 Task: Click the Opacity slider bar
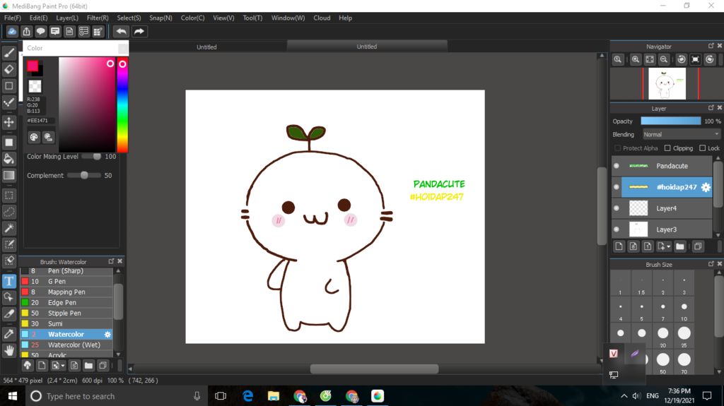pyautogui.click(x=670, y=121)
